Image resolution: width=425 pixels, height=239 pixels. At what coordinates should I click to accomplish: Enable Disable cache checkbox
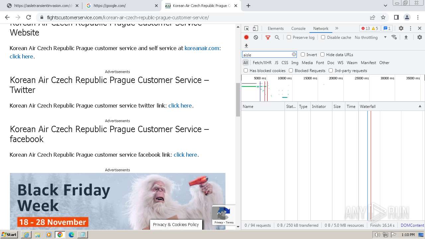tap(323, 37)
